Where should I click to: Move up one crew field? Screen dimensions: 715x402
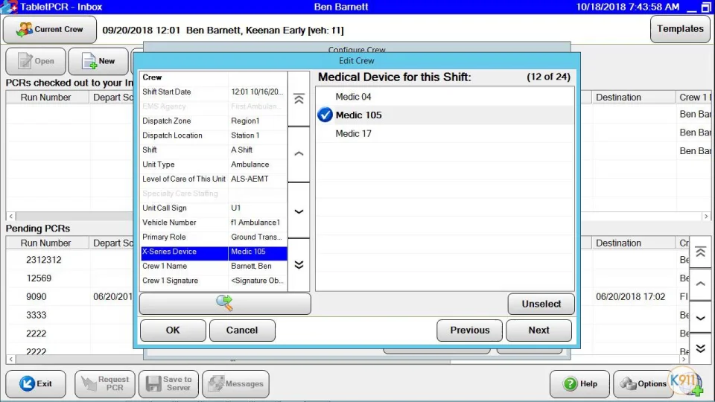[x=299, y=154]
